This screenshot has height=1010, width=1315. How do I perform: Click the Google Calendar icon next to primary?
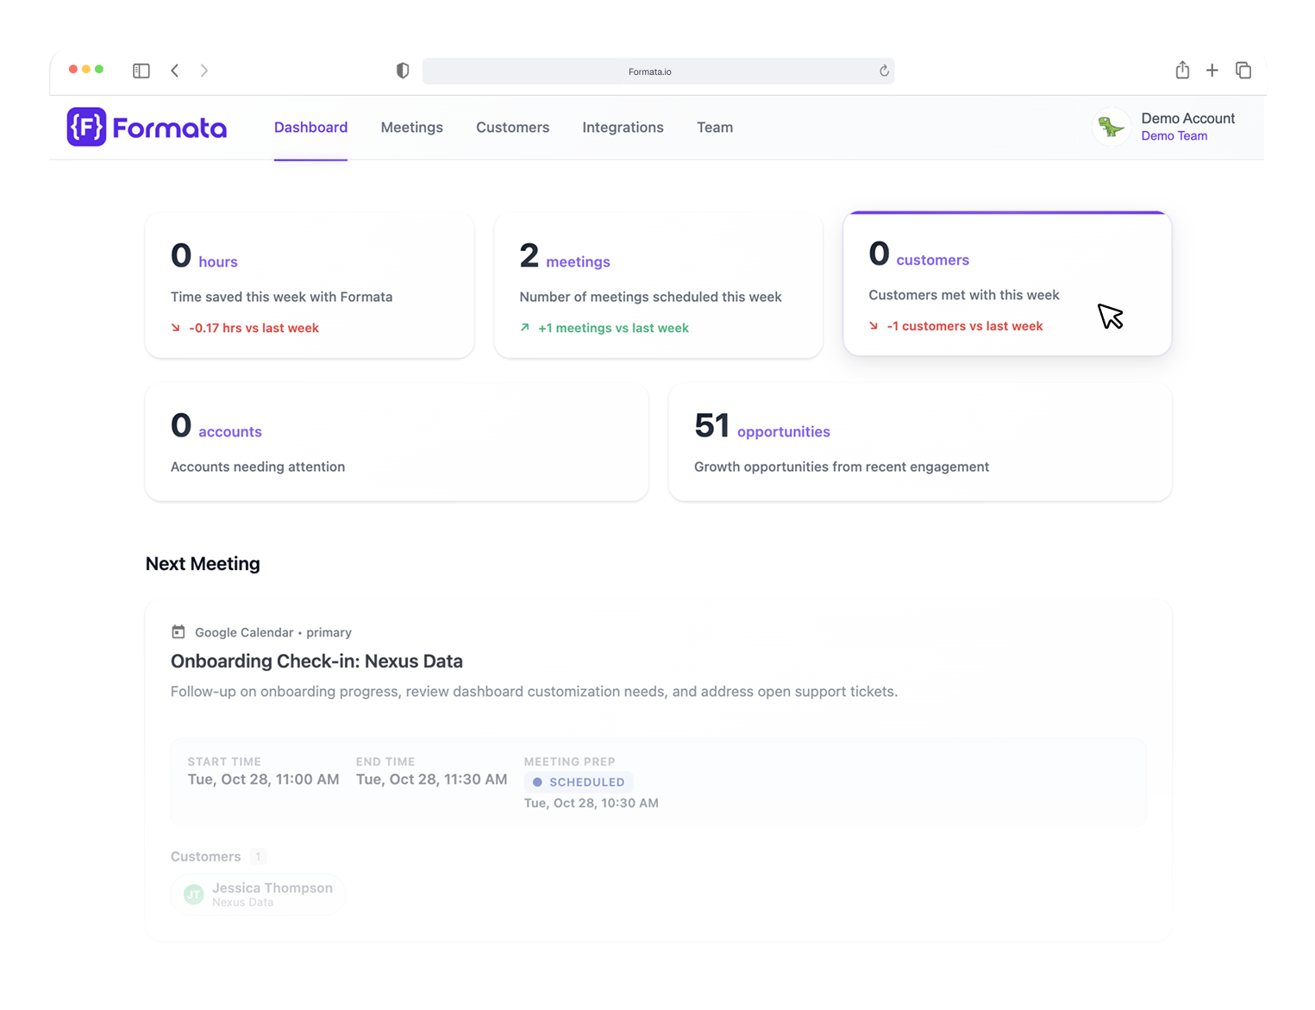pos(178,631)
